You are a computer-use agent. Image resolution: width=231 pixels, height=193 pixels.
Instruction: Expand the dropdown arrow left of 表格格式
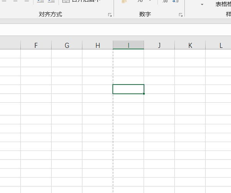(202, 4)
